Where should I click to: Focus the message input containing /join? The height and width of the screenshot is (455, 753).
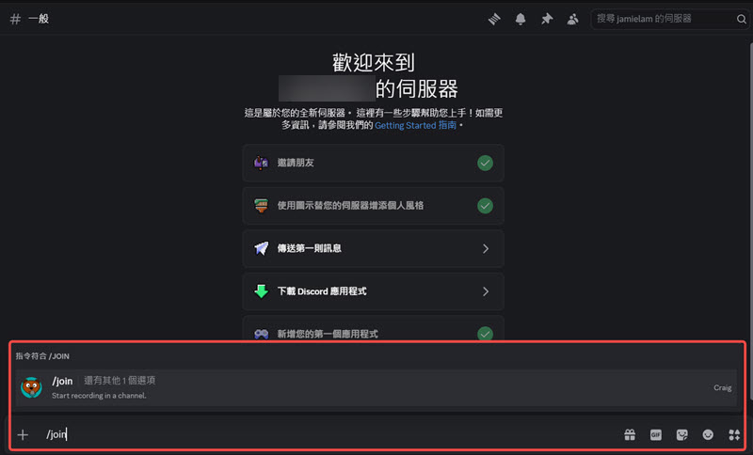tap(327, 434)
